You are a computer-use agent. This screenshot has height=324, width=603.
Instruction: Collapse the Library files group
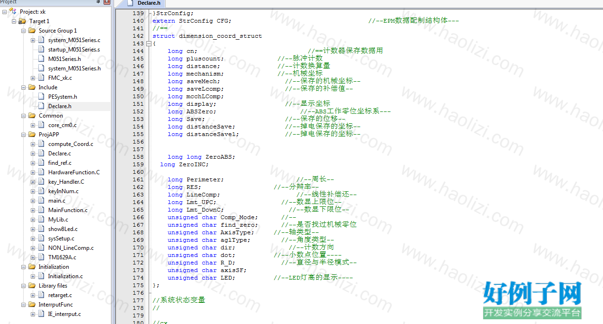(x=23, y=286)
